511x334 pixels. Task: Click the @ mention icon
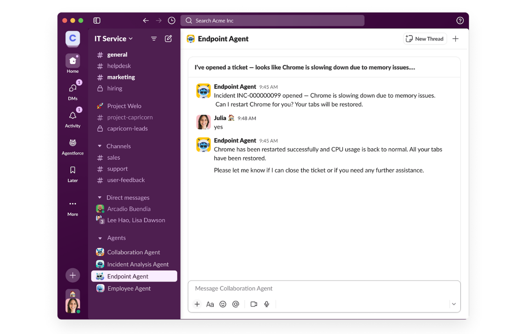(236, 304)
